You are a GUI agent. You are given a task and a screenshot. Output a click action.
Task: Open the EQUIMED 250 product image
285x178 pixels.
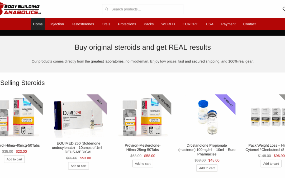click(x=79, y=116)
